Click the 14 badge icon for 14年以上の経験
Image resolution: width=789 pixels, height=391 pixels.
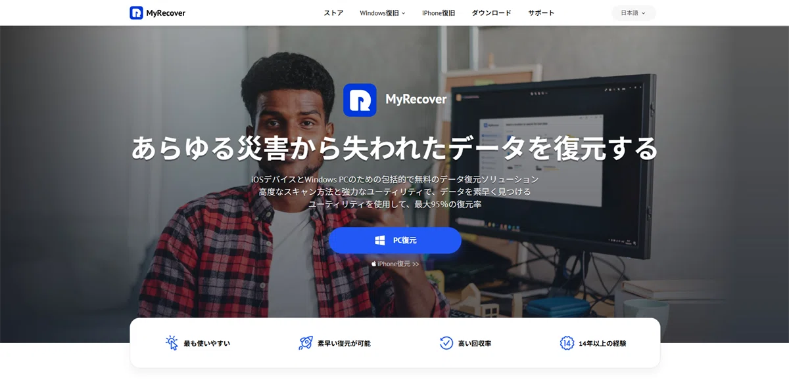coord(567,343)
